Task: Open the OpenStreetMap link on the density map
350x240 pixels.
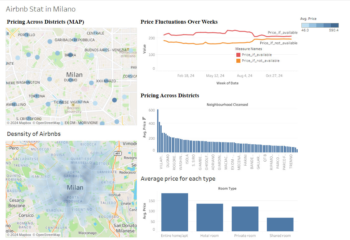Action: (46, 235)
